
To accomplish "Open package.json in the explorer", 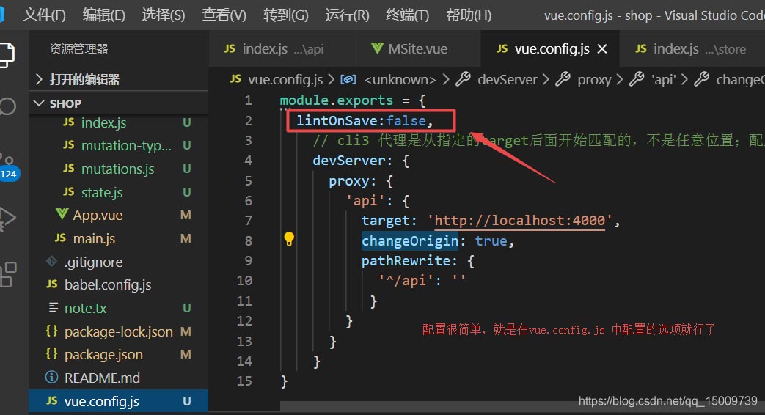I will tap(119, 355).
